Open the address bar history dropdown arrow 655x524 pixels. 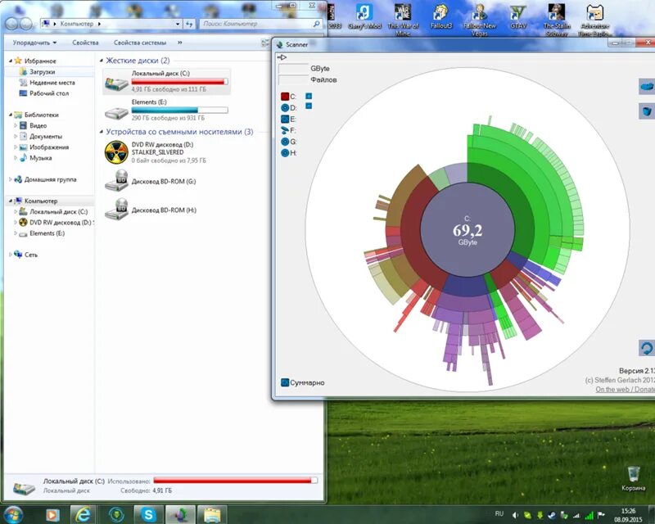[178, 25]
